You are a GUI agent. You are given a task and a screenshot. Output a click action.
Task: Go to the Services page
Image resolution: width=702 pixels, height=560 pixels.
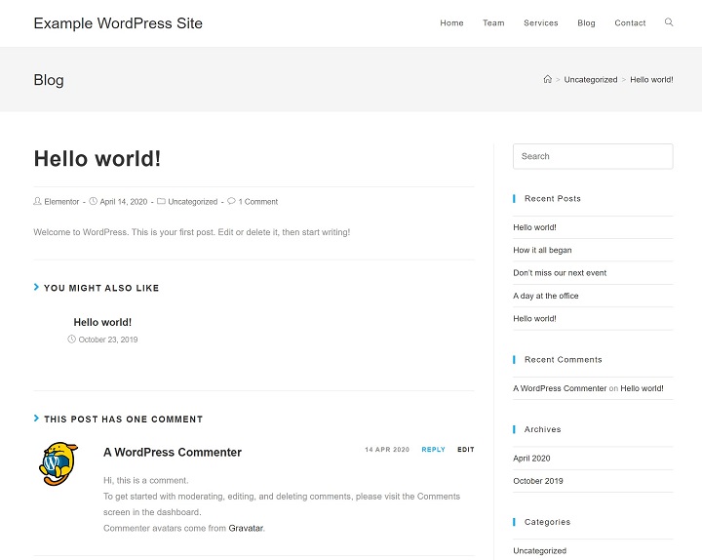coord(540,23)
